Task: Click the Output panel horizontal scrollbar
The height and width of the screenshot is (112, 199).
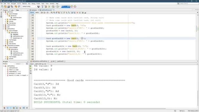Action: point(100,109)
